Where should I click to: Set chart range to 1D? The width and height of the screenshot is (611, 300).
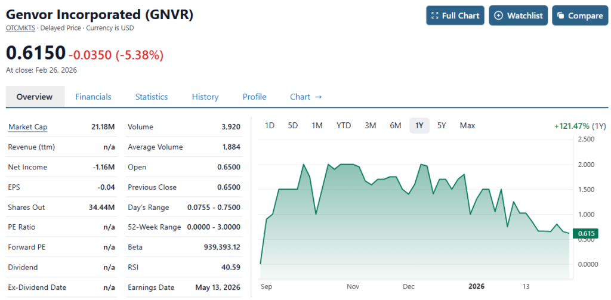pos(270,125)
